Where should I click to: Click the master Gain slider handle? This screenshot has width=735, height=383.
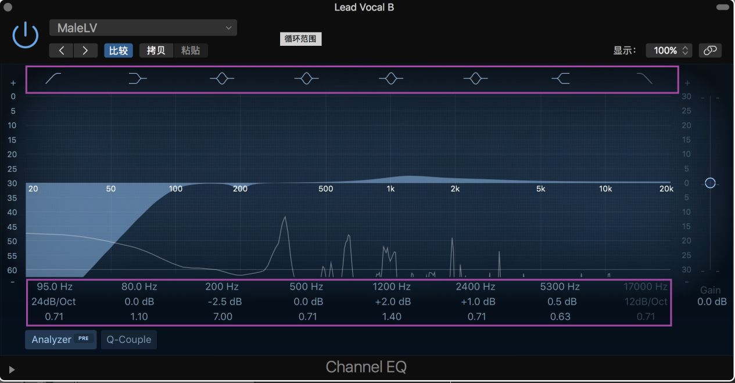point(710,183)
